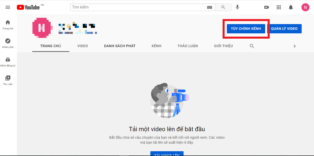Open the hamburger navigation menu
314x156 pixels.
point(8,7)
